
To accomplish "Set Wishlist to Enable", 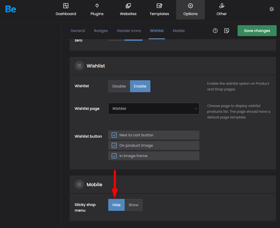I will pos(140,86).
